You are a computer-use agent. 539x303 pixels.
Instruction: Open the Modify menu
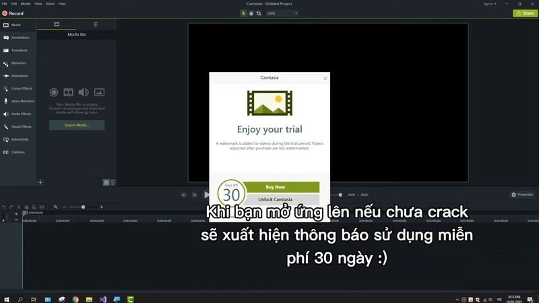point(26,4)
